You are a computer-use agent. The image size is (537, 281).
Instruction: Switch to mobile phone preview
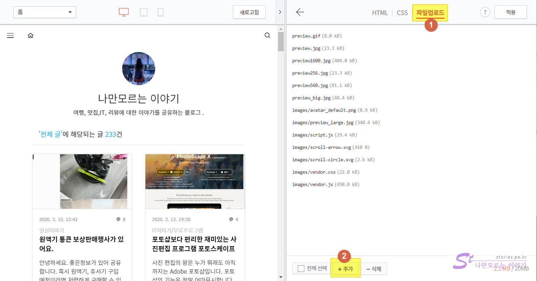click(x=161, y=12)
